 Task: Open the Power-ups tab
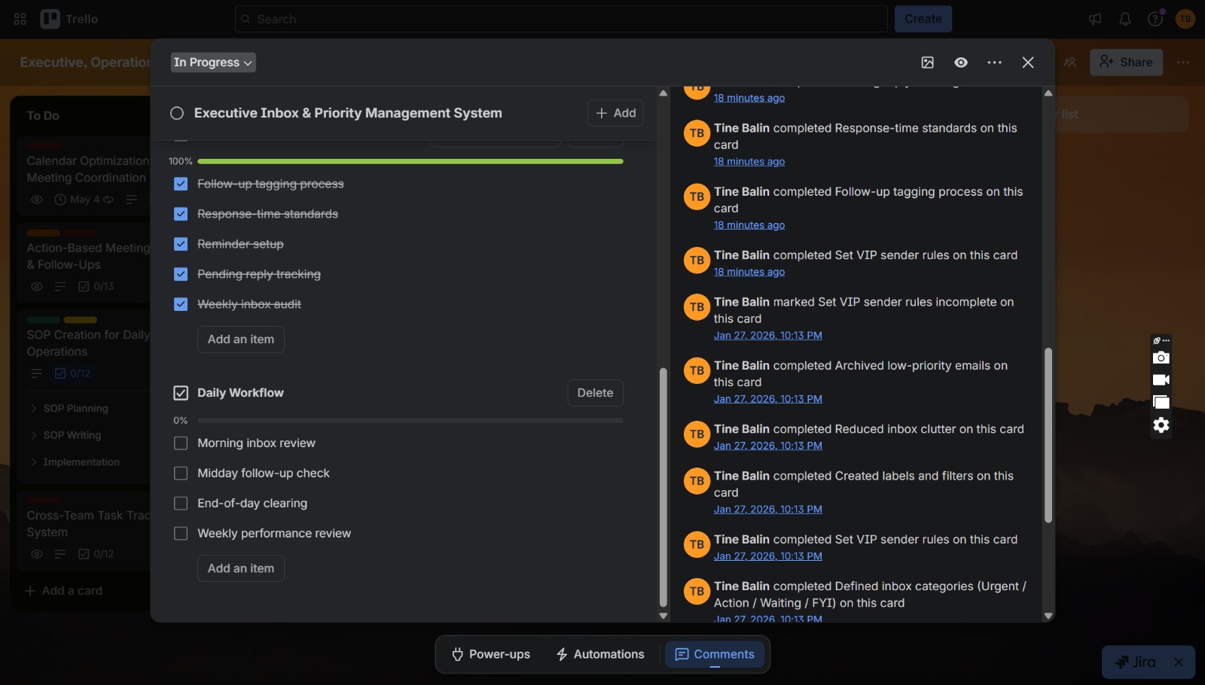tap(490, 654)
